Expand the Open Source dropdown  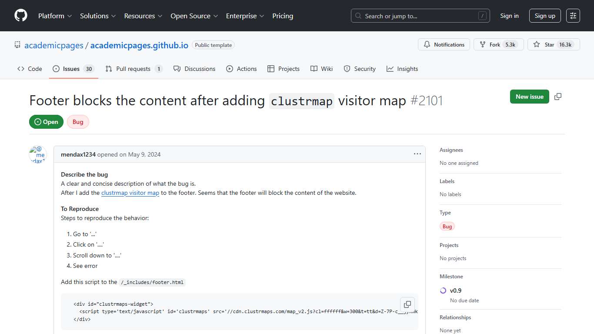[x=194, y=16]
